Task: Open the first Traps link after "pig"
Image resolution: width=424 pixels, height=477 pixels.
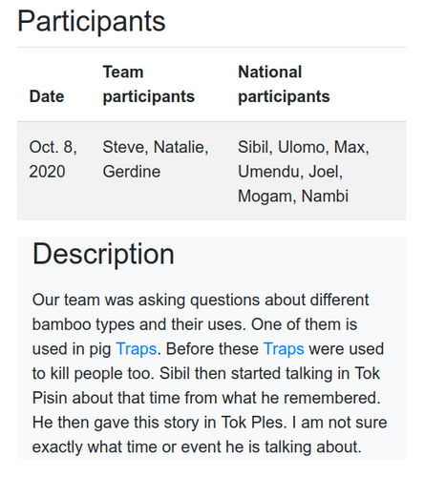Action: pos(137,349)
